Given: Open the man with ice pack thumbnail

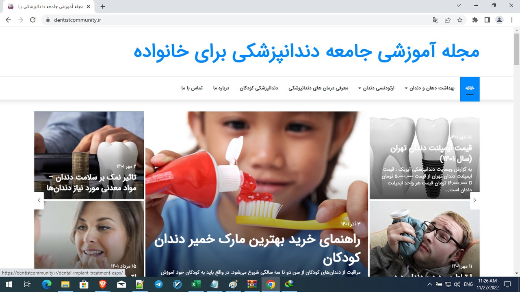Looking at the screenshot, I should pyautogui.click(x=425, y=238).
